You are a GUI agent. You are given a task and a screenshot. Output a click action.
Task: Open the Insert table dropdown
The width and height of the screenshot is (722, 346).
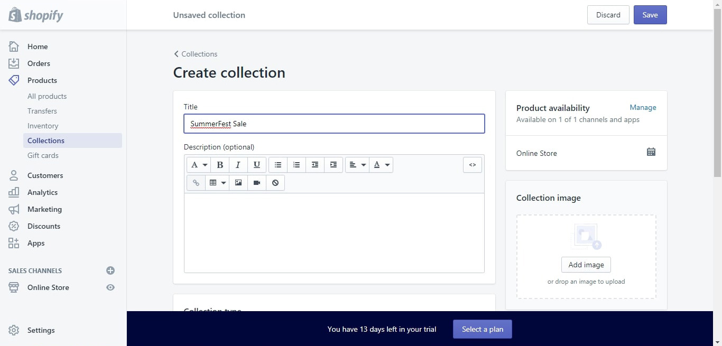coord(217,183)
